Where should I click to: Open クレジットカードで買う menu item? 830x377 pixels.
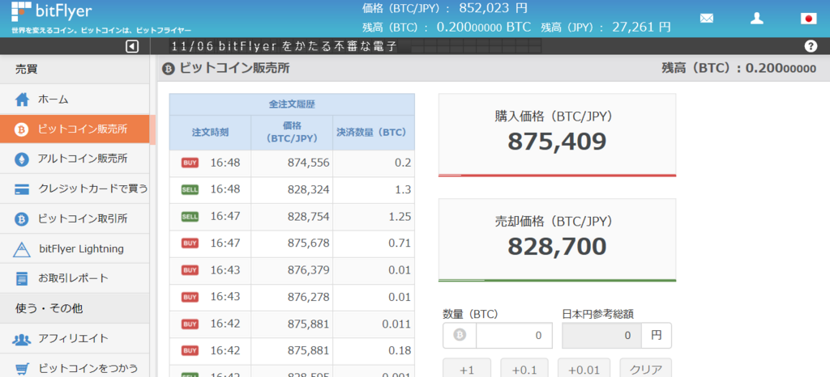click(x=75, y=189)
